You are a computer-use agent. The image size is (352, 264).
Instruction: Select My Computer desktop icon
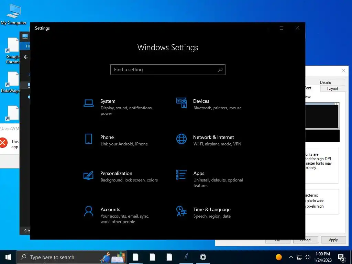13,14
